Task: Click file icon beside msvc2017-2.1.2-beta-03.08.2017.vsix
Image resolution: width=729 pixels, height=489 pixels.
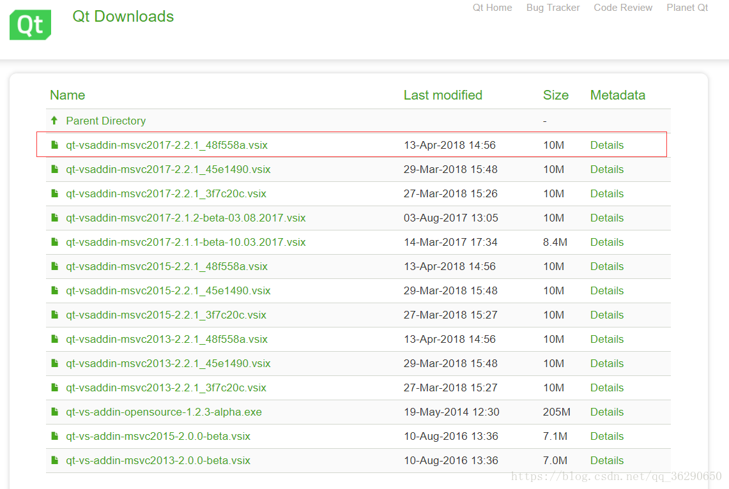Action: point(55,217)
